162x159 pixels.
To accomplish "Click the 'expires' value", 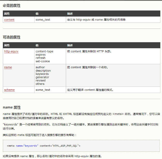I will click(x=40, y=55).
